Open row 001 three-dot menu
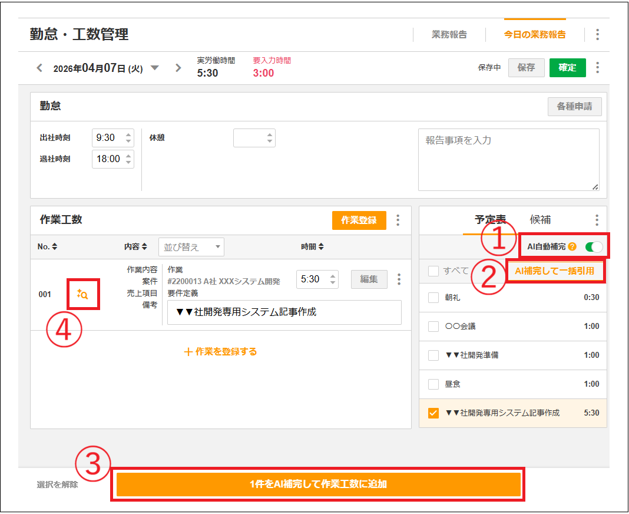Image resolution: width=629 pixels, height=514 pixels. [399, 279]
